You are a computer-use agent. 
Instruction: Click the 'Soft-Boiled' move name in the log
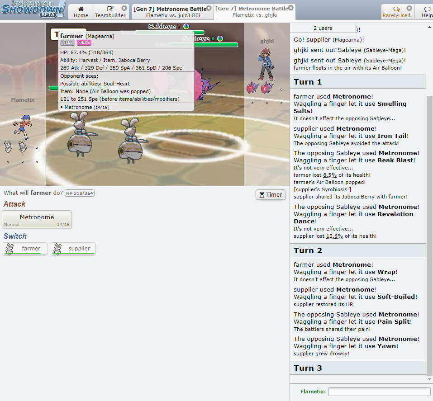pos(396,297)
